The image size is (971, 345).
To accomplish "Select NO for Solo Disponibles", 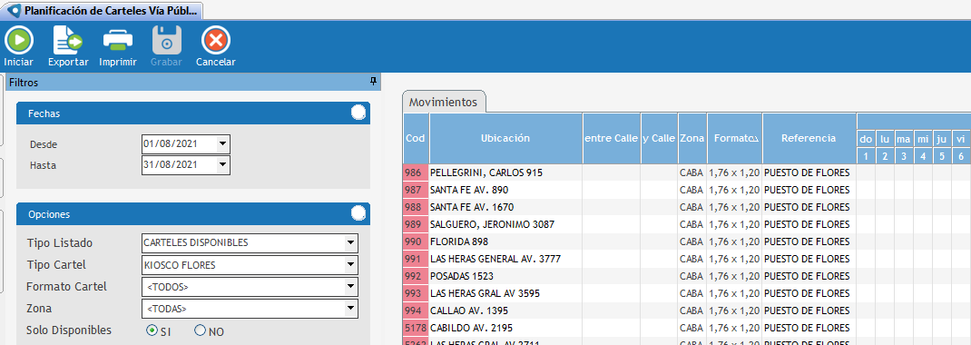I will [200, 330].
